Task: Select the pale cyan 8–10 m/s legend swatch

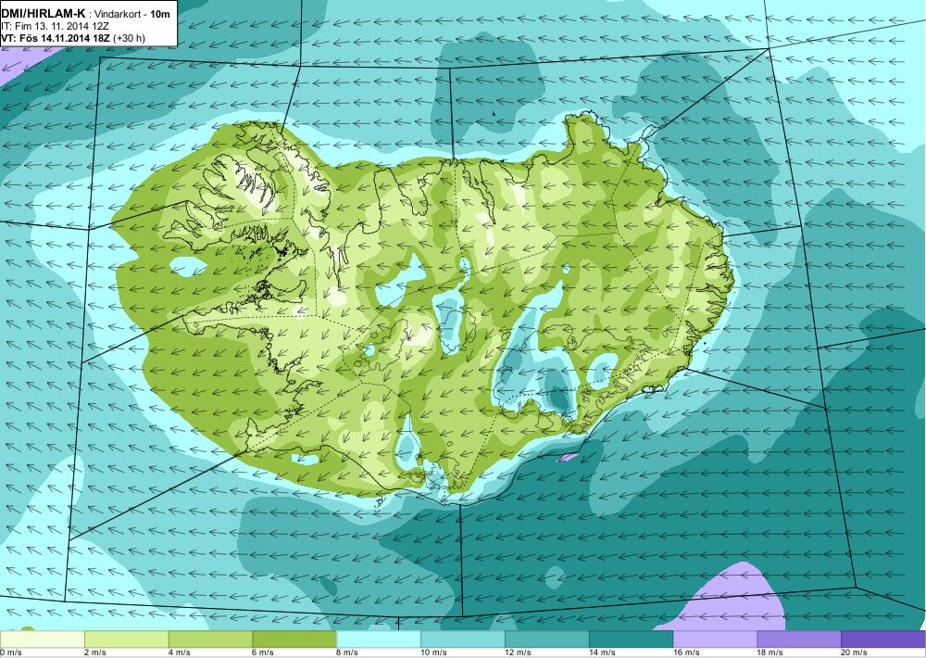Action: click(379, 639)
